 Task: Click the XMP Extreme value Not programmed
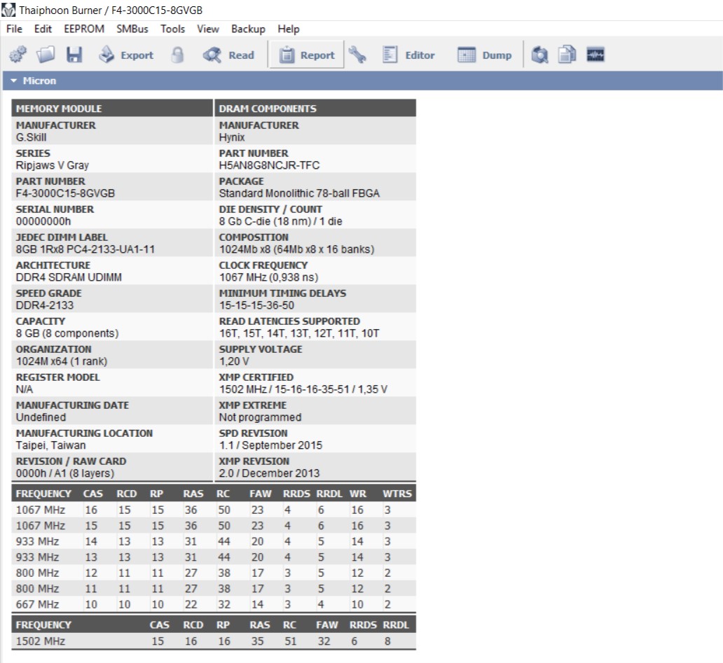[x=260, y=417]
